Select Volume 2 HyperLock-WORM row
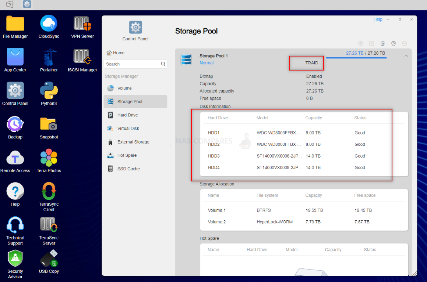The height and width of the screenshot is (282, 427). [304, 222]
